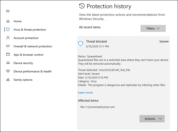Click the Protection history clock icon
Image resolution: width=178 pixels, height=132 pixels.
pos(82,6)
